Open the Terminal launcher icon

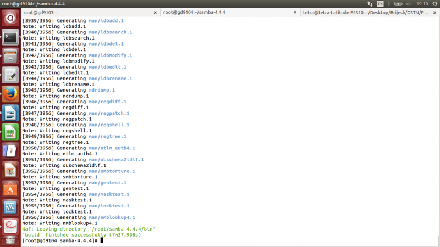click(x=10, y=37)
